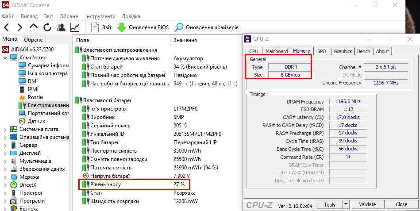Expand the Сервер tree node

point(5,145)
